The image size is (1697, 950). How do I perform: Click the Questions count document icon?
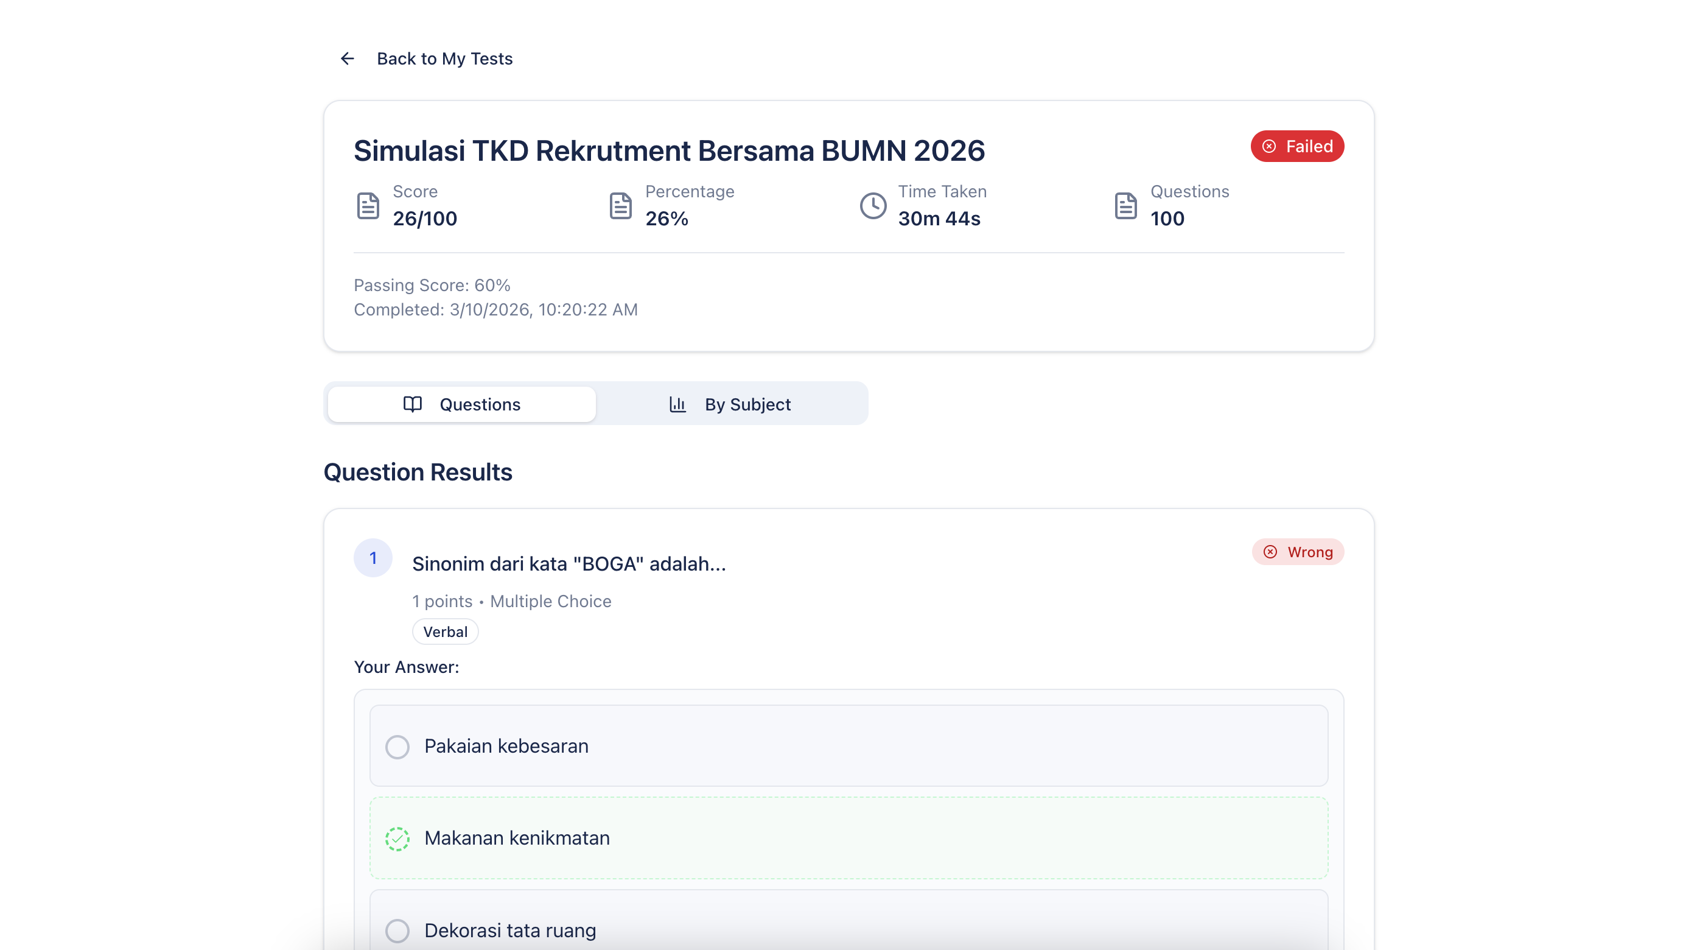point(1125,206)
